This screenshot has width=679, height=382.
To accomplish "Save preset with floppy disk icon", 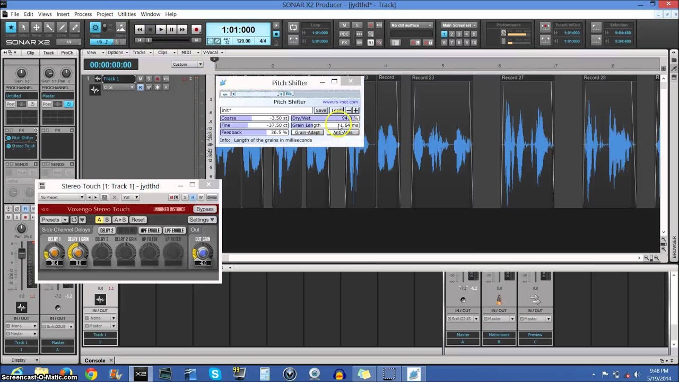I will 105,197.
